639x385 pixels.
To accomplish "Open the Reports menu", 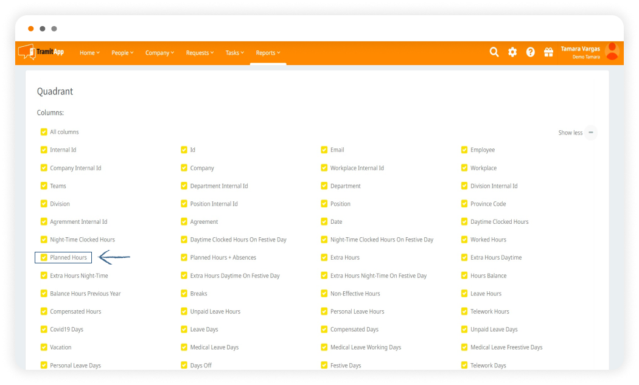I will click(x=268, y=53).
